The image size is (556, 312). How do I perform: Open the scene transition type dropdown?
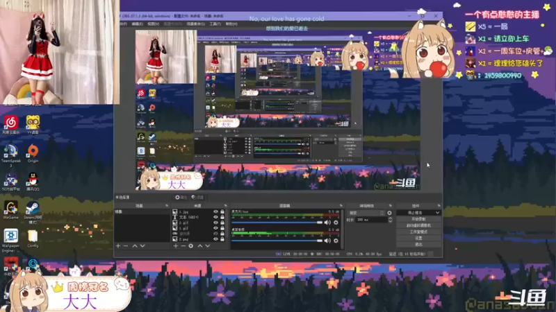tap(366, 213)
